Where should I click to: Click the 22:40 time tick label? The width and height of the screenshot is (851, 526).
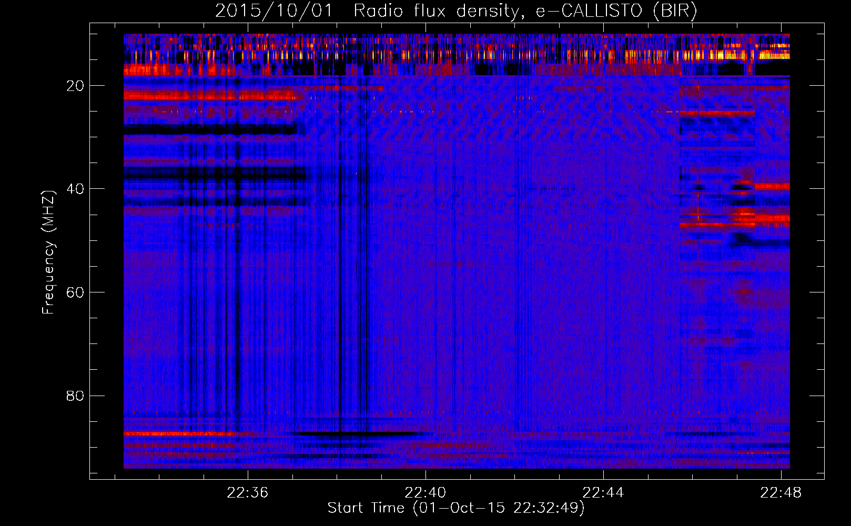point(425,492)
